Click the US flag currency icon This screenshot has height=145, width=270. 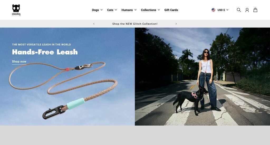(x=213, y=10)
